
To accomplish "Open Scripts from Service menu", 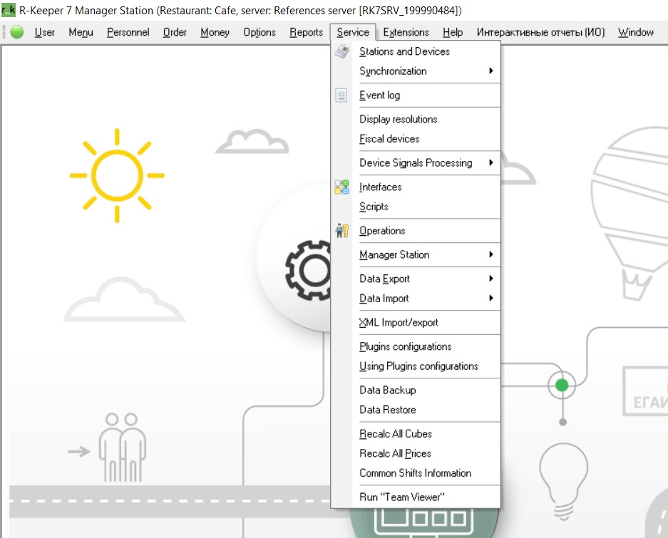I will point(416,207).
